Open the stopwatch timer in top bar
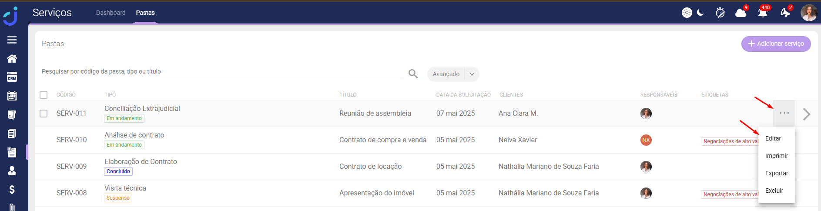This screenshot has width=821, height=211. click(720, 13)
